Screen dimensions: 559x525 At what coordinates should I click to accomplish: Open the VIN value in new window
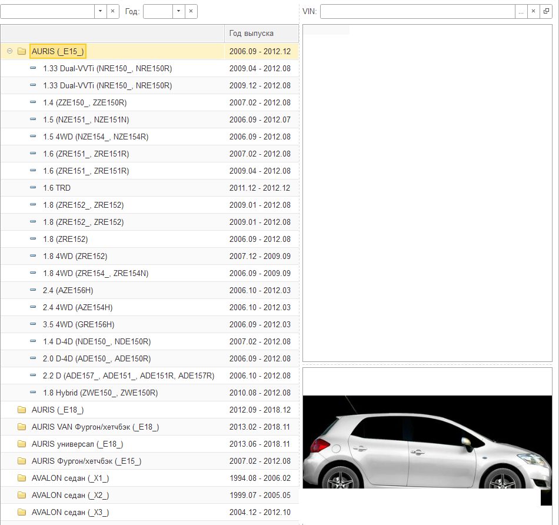point(546,11)
